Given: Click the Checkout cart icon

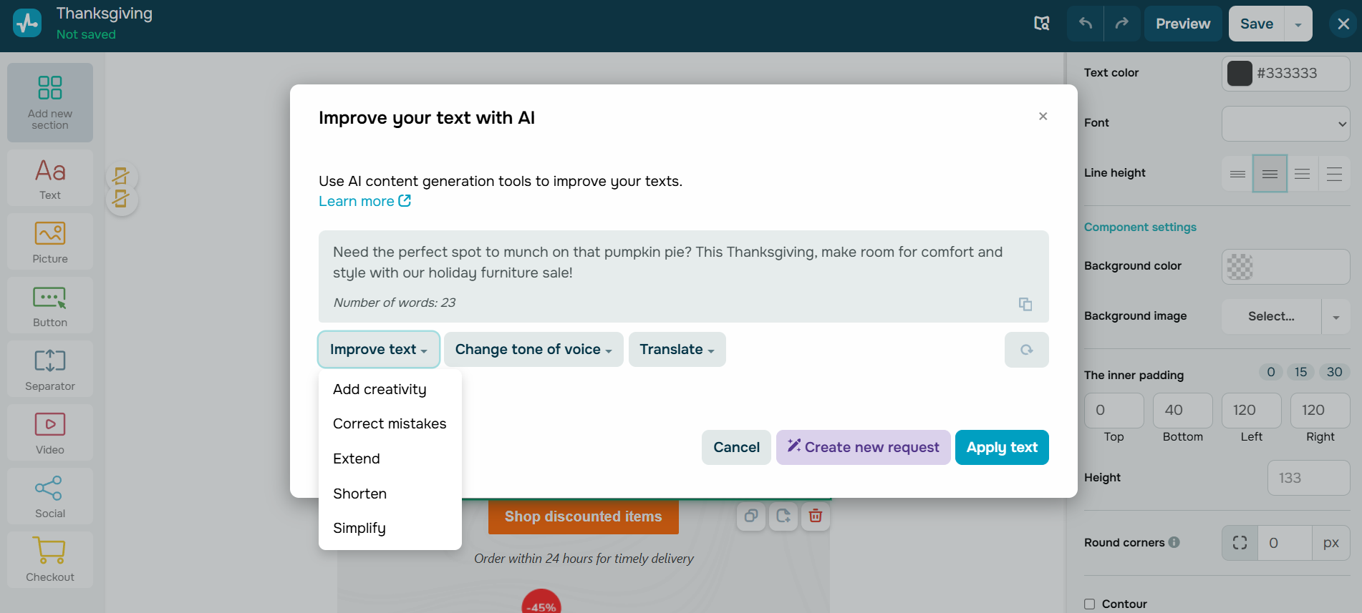Looking at the screenshot, I should (50, 551).
